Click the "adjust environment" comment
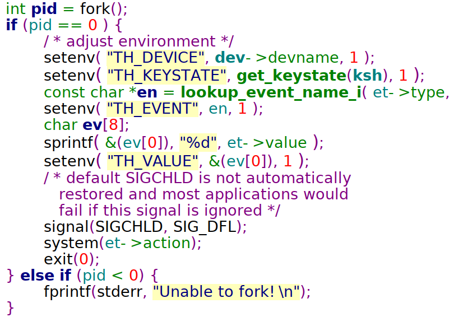Image resolution: width=454 pixels, height=317 pixels. (138, 41)
